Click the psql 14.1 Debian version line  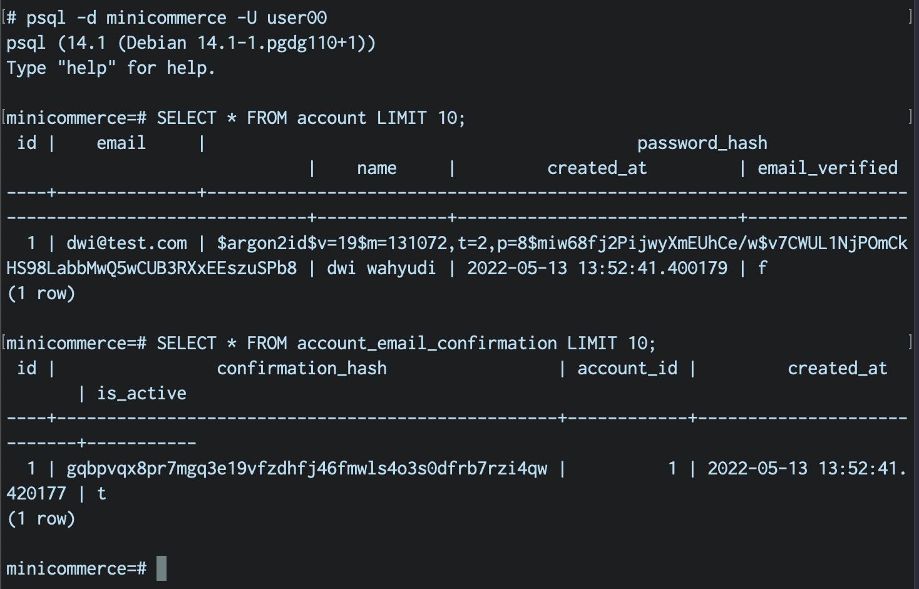191,43
